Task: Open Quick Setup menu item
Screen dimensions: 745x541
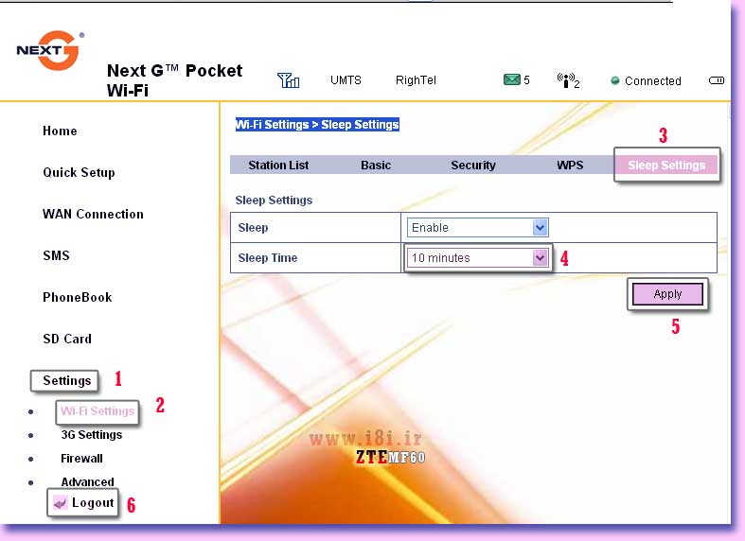Action: tap(79, 172)
